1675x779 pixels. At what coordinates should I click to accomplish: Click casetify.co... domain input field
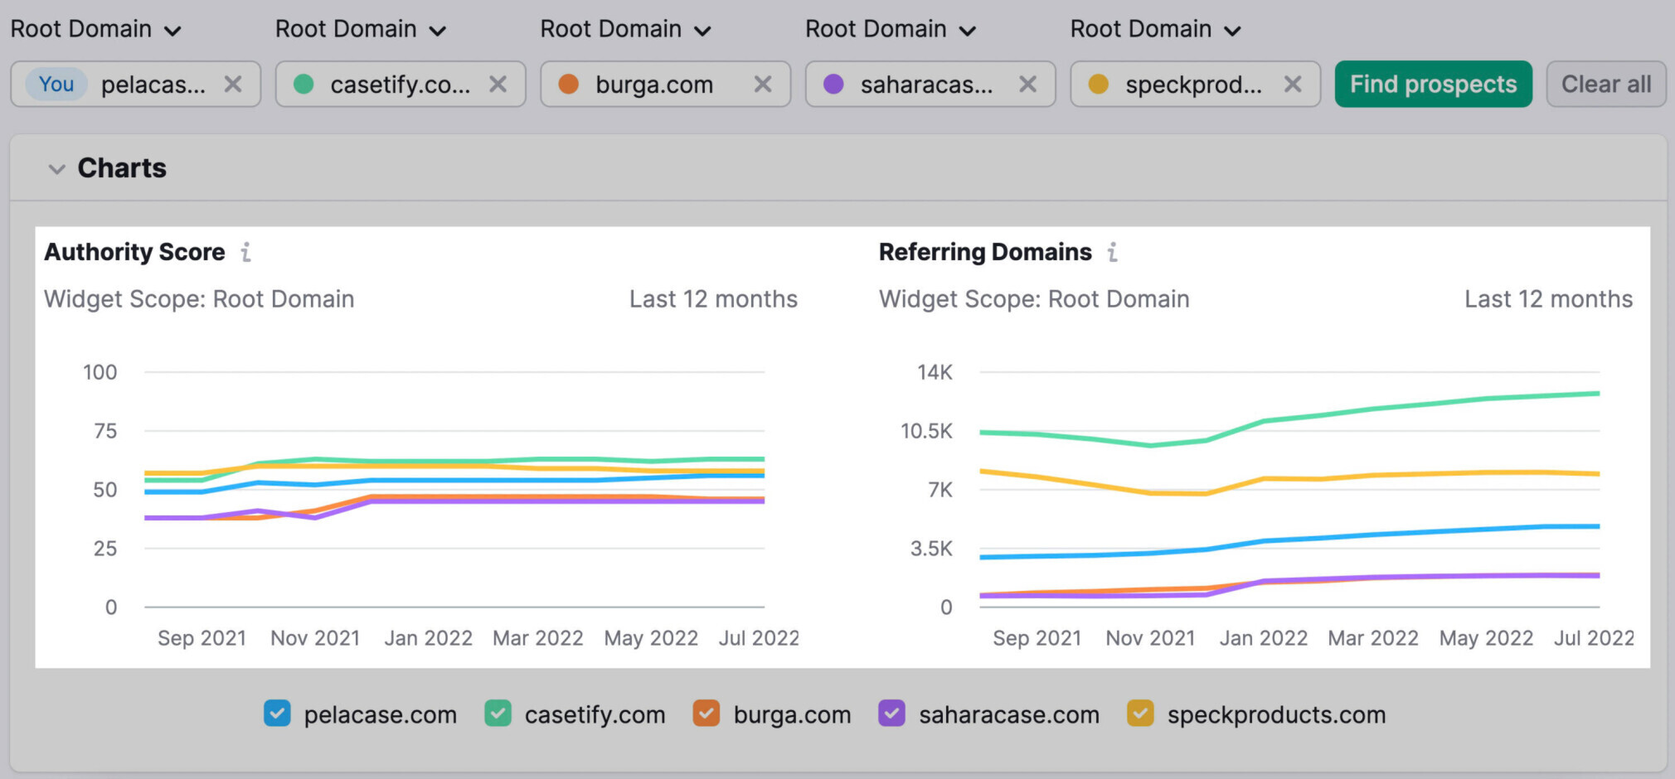point(400,85)
